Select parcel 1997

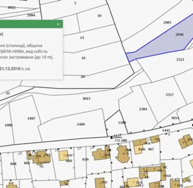coord(31,118)
